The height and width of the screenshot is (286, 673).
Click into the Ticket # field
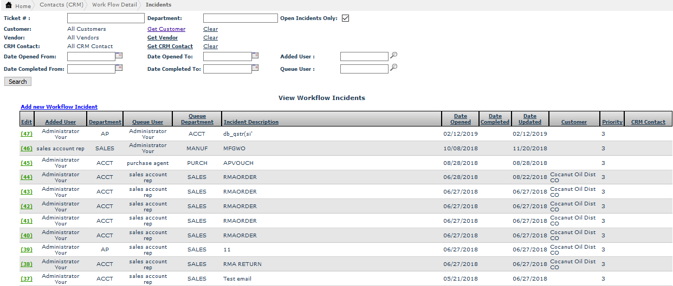[106, 18]
